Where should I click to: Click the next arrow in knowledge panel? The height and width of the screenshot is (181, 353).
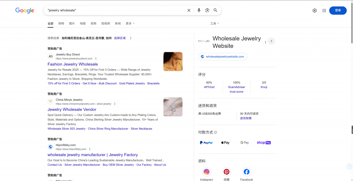[x=271, y=41]
